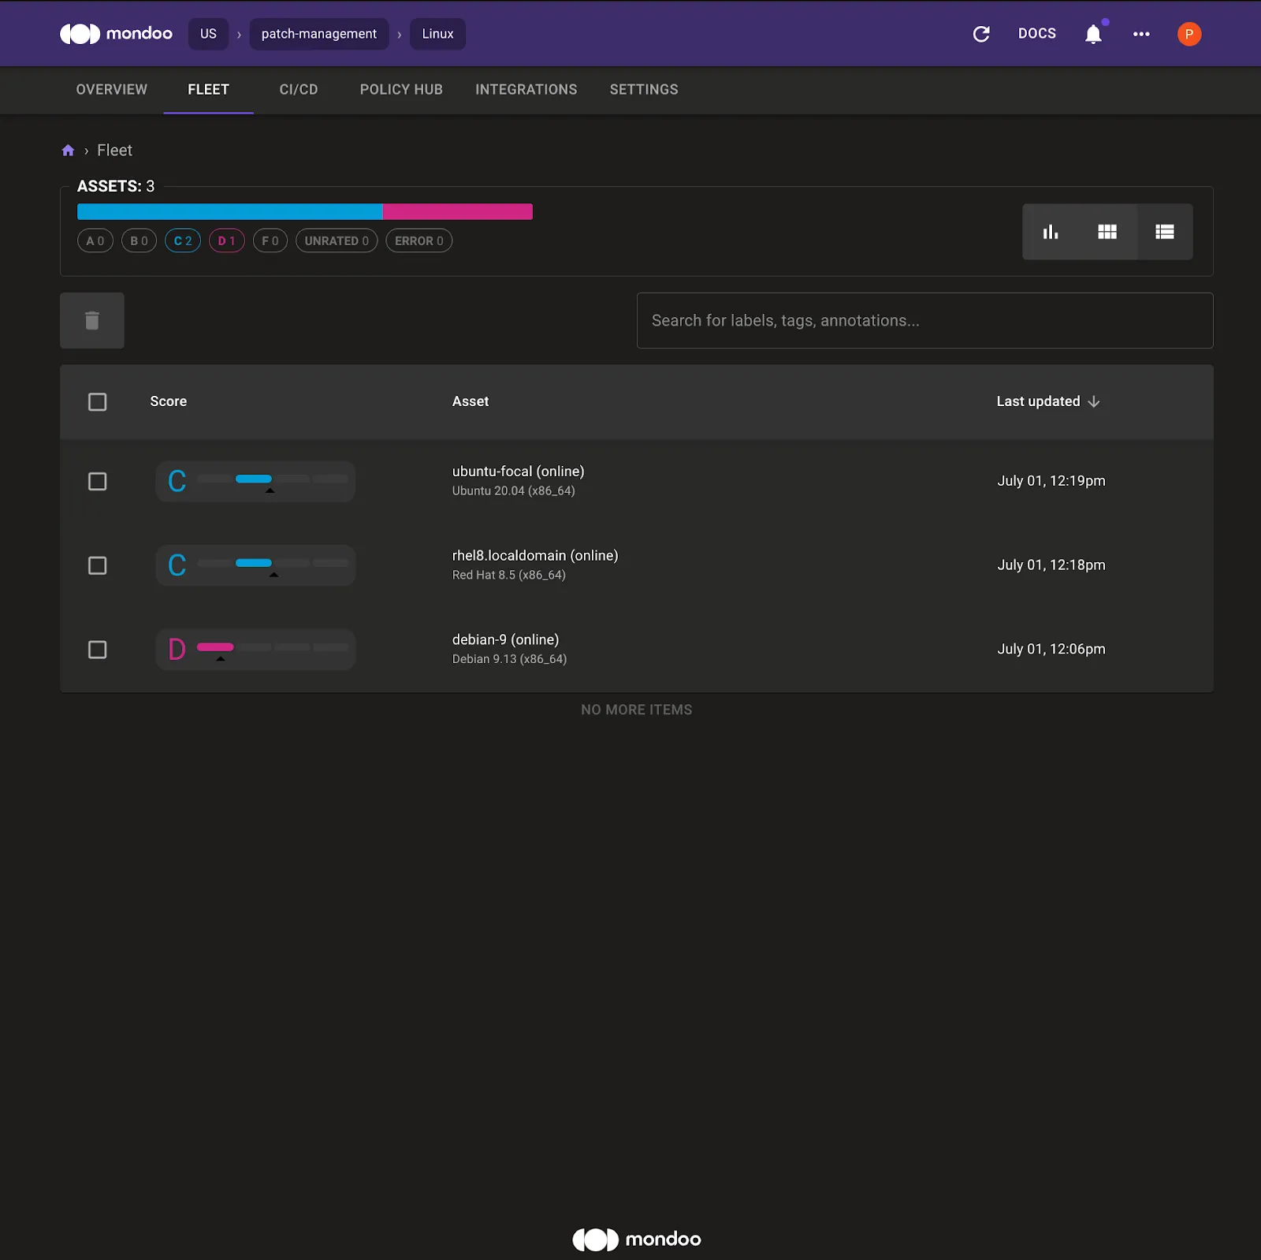Open the CI/CD tab
The image size is (1261, 1260).
pos(299,90)
